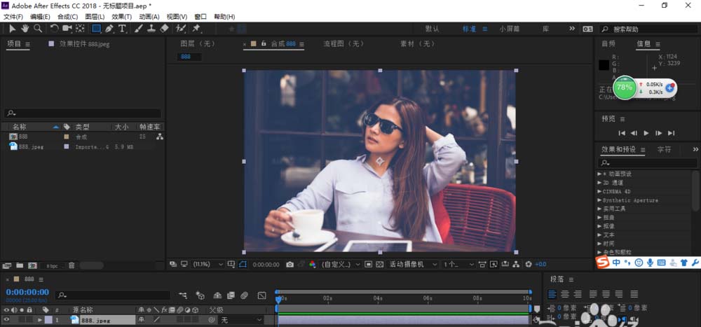Click the blue current time indicator in timeline
The height and width of the screenshot is (327, 701).
[278, 298]
